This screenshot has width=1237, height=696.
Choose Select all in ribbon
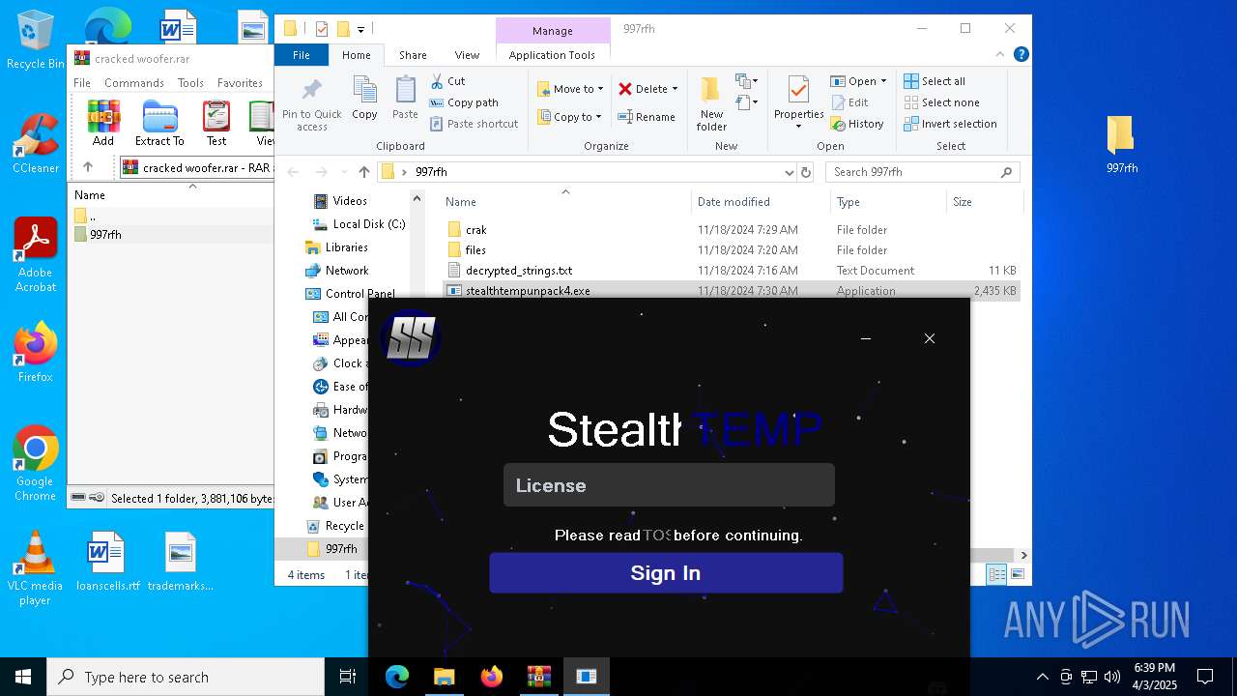point(935,81)
